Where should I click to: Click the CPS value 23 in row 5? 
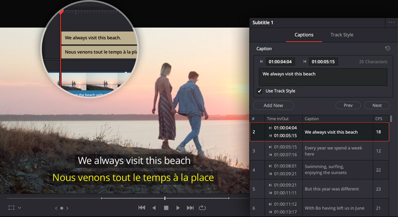click(378, 189)
